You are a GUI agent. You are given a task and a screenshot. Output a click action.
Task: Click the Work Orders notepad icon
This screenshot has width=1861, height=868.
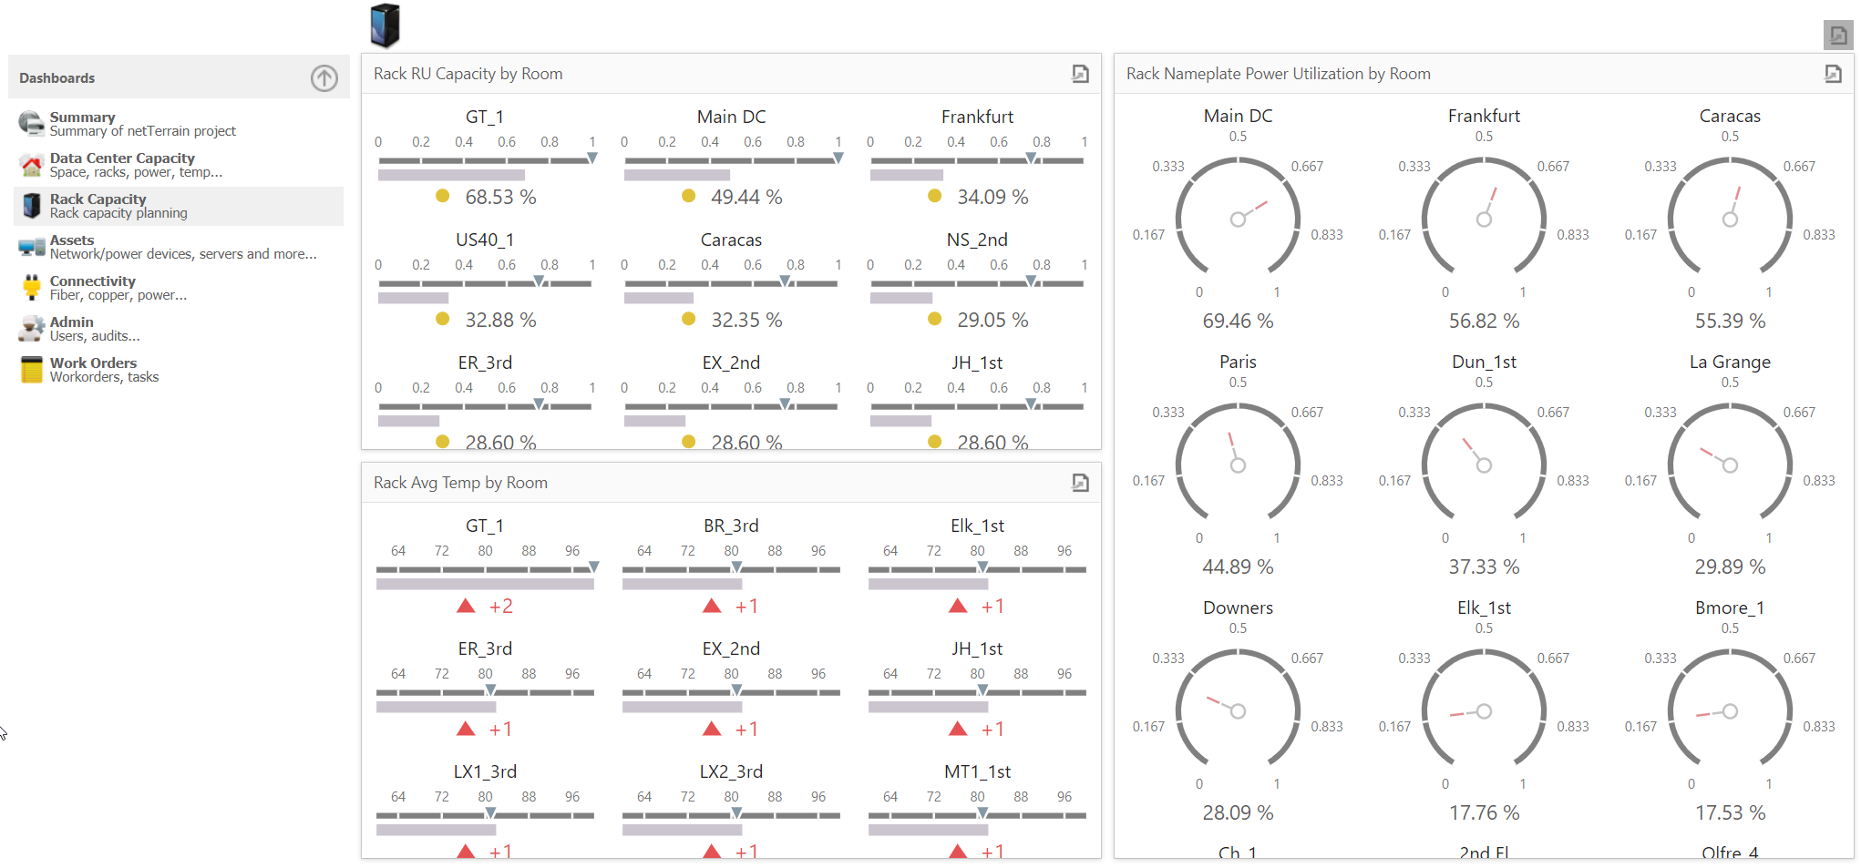tap(31, 370)
